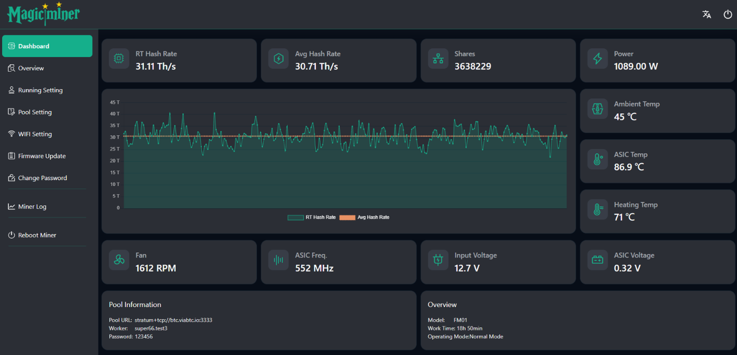
Task: Click the Shares network icon
Action: pos(438,59)
